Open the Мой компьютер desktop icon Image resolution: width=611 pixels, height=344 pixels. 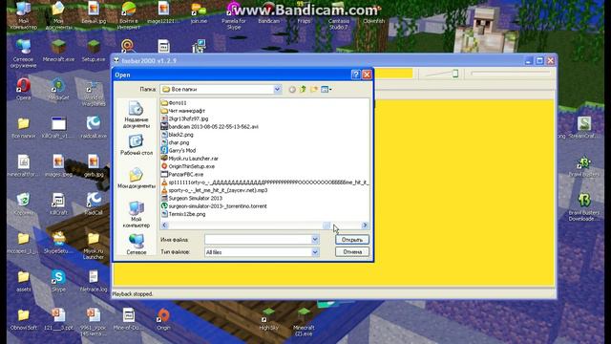point(23,15)
